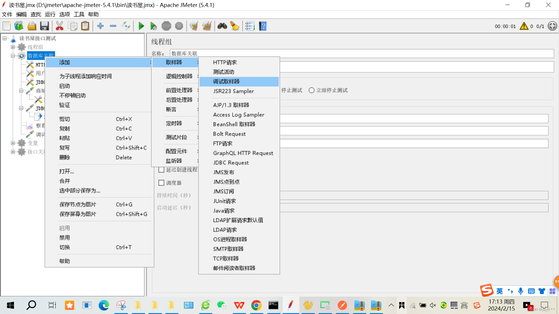Click the New test plan icon
The height and width of the screenshot is (314, 559).
pyautogui.click(x=6, y=26)
